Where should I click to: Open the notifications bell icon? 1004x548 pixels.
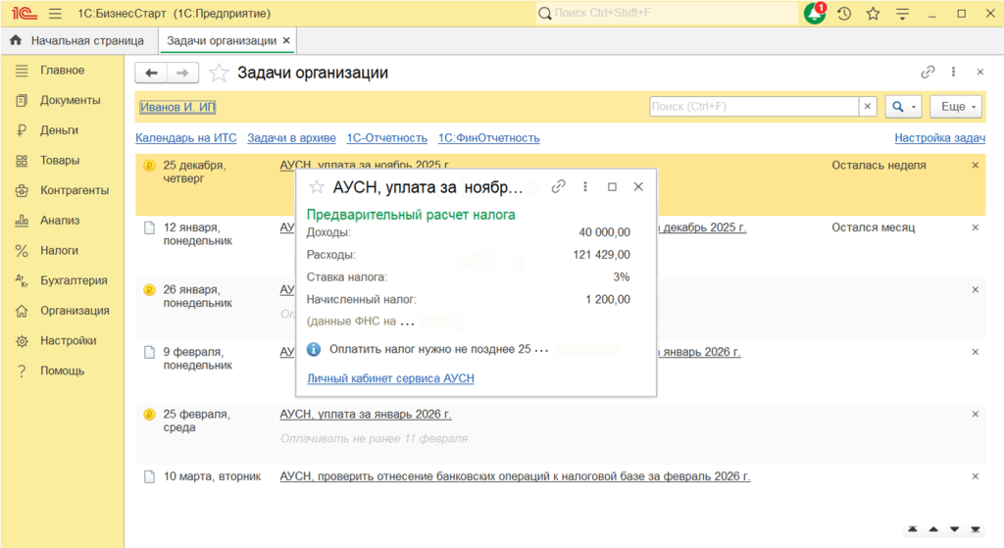coord(814,14)
